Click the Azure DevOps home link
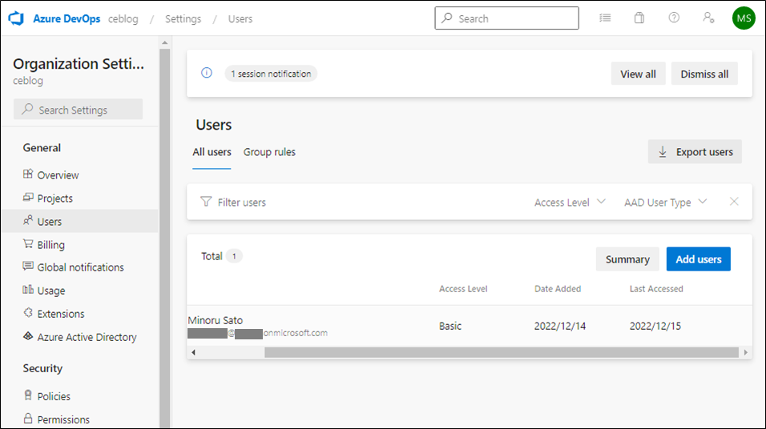Screen dimensions: 766x429 point(67,18)
